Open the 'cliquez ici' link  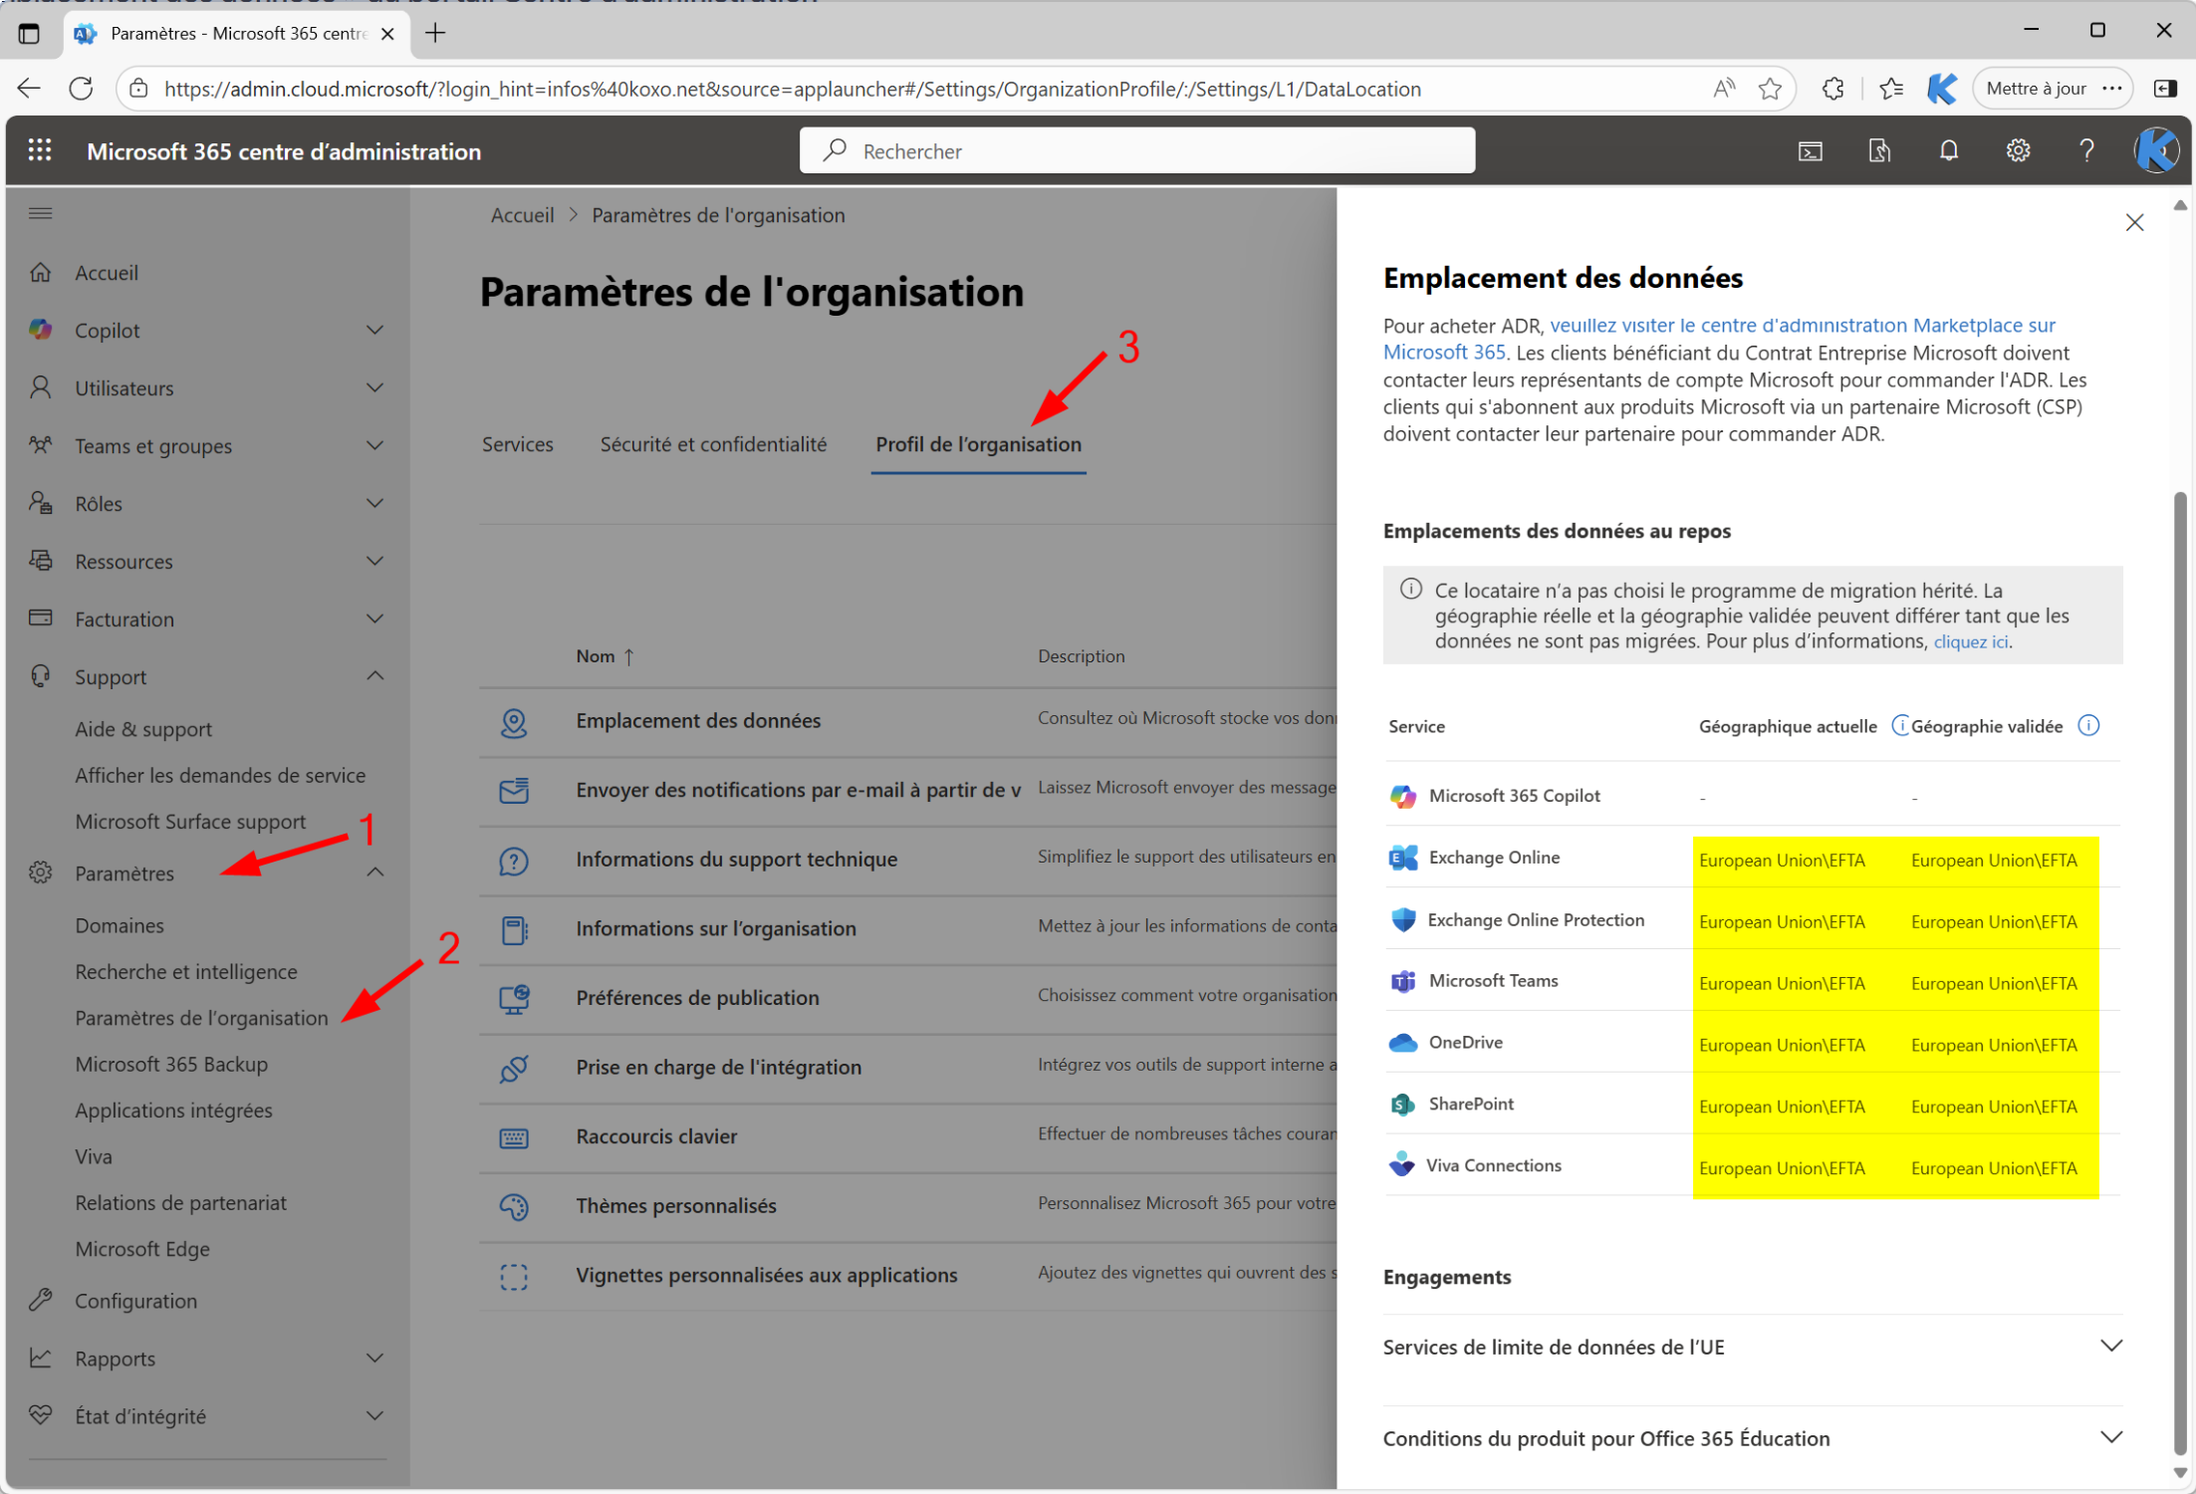(x=1970, y=642)
